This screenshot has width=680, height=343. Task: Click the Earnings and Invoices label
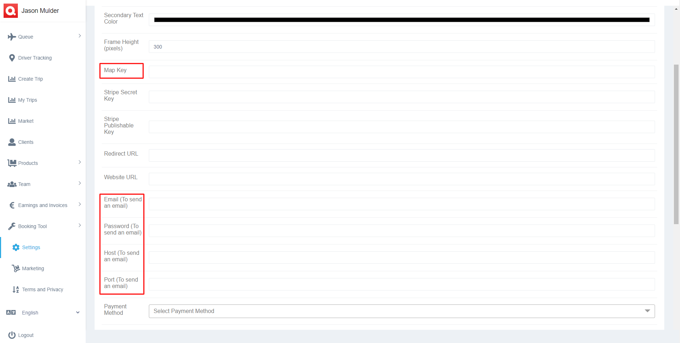pos(43,205)
